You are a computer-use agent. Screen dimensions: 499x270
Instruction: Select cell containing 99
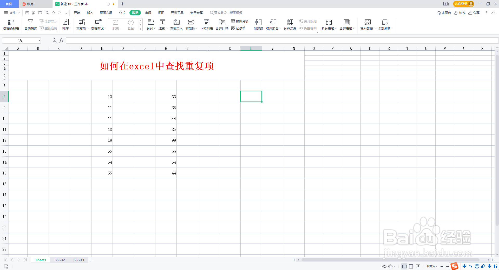point(166,140)
